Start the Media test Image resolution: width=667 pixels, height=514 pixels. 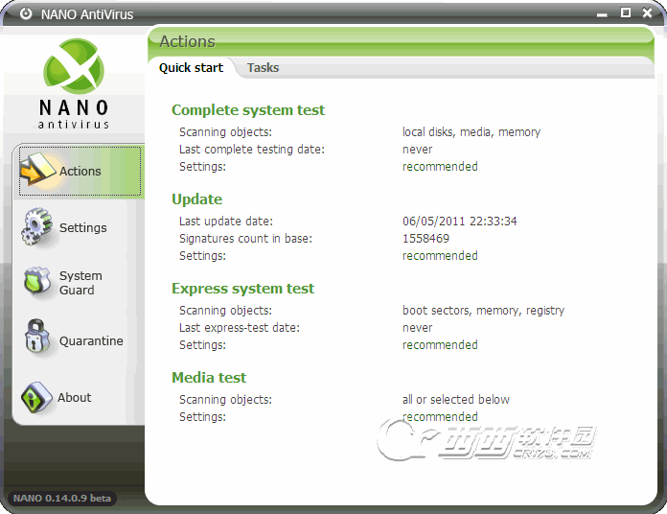click(x=209, y=378)
